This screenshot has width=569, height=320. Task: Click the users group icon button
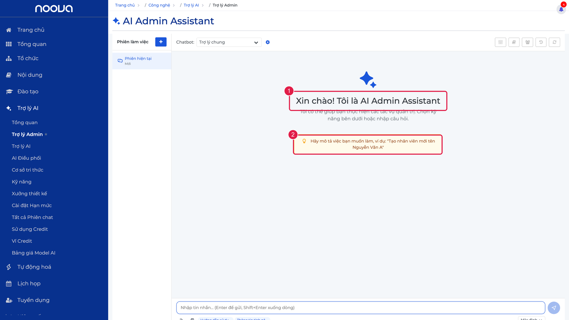[527, 42]
